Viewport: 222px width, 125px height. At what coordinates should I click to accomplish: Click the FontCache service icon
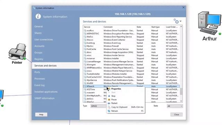[x=85, y=49]
